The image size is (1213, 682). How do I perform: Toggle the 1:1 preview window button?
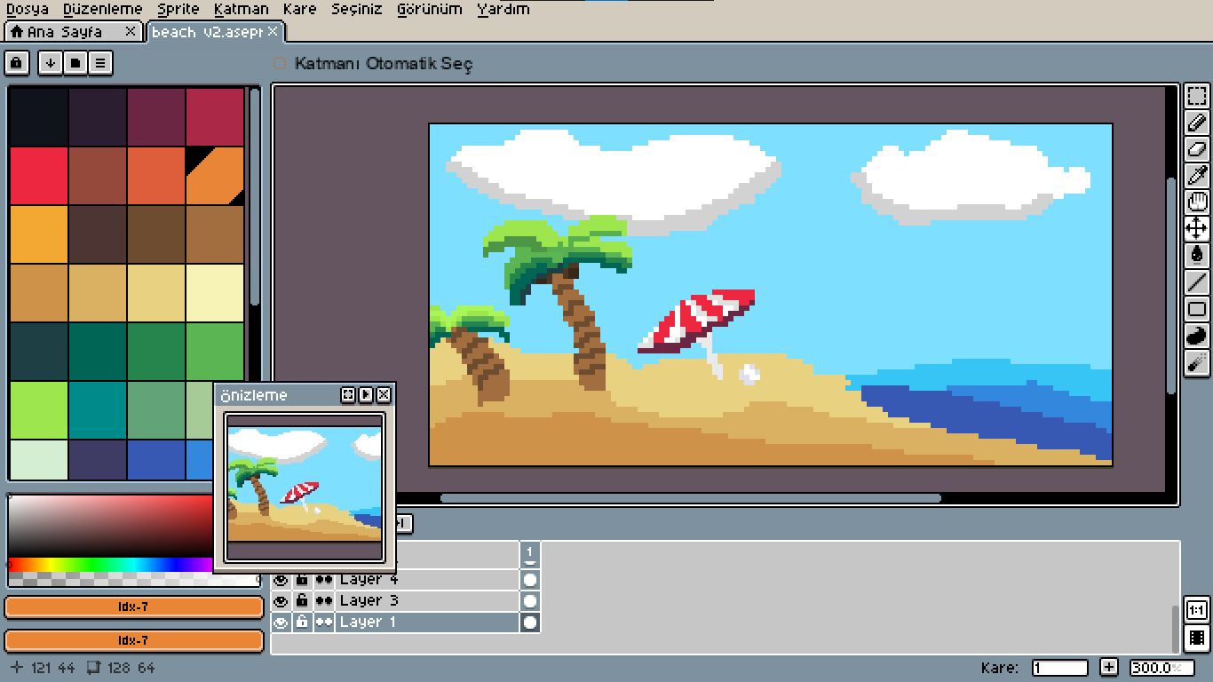click(1196, 610)
